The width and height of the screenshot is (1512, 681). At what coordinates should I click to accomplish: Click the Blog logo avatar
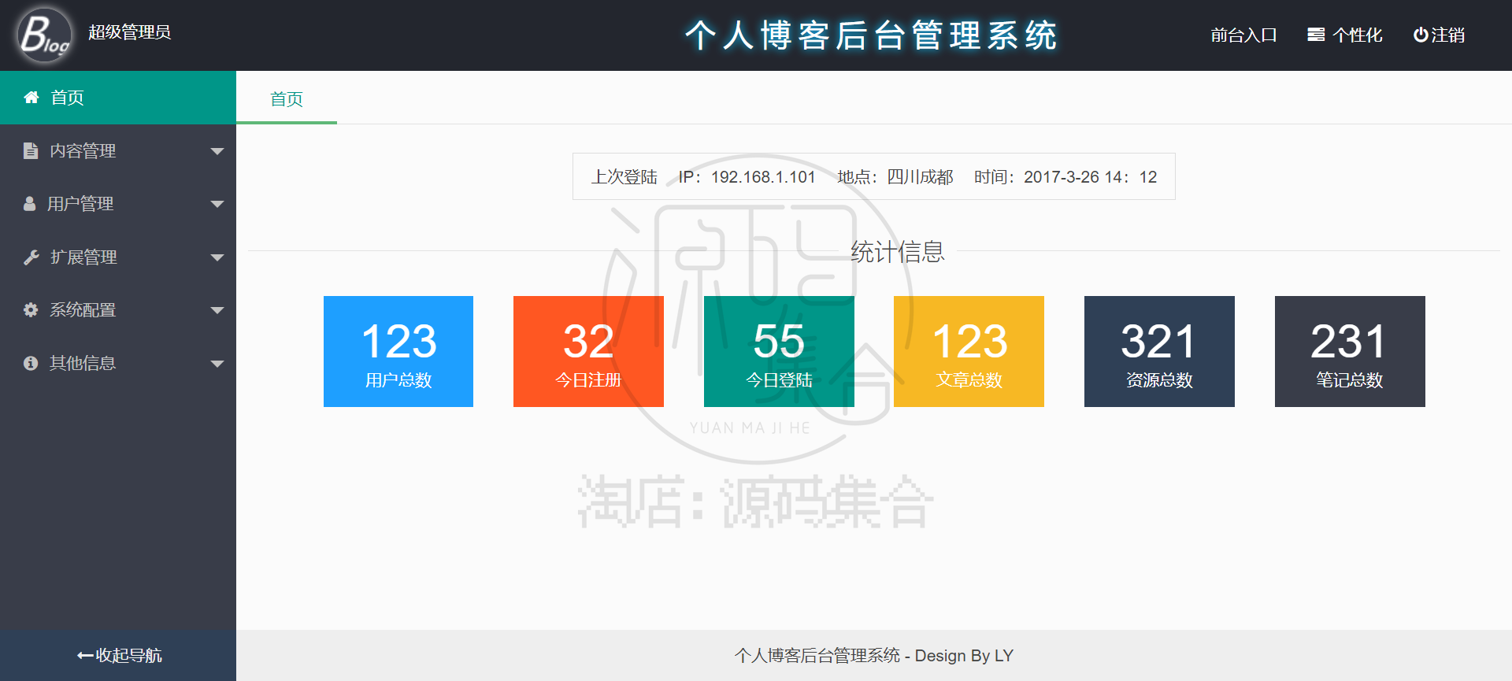tap(44, 35)
